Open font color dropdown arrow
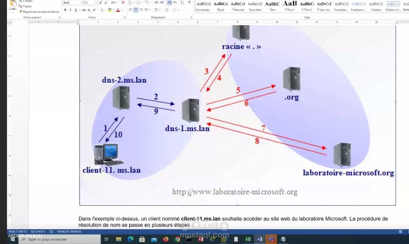The width and height of the screenshot is (409, 244). coord(122,10)
